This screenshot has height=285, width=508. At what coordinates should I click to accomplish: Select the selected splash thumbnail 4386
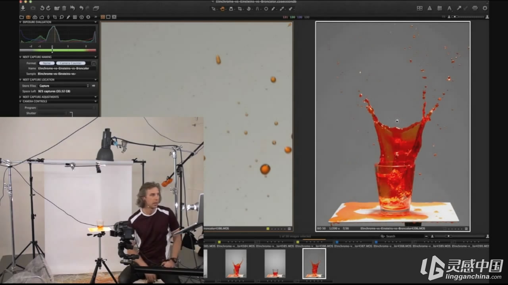314,263
